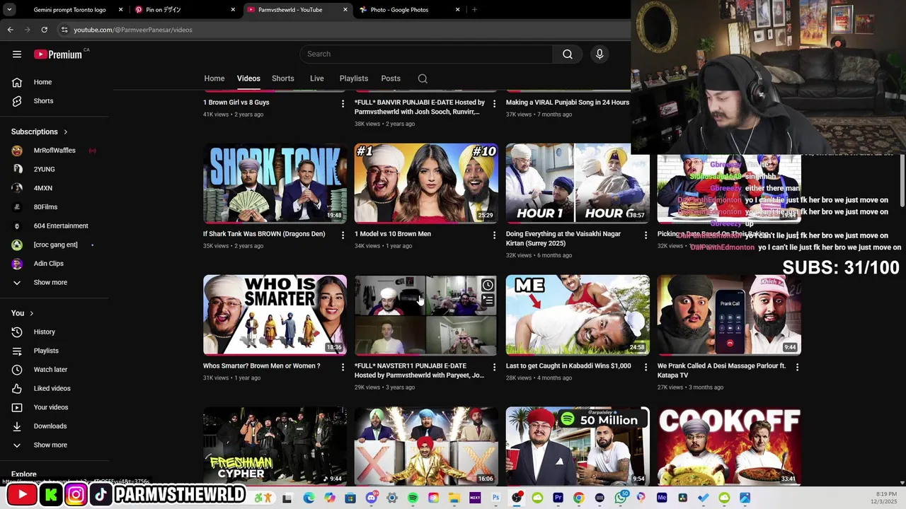Reload the page with the refresh icon

[44, 30]
